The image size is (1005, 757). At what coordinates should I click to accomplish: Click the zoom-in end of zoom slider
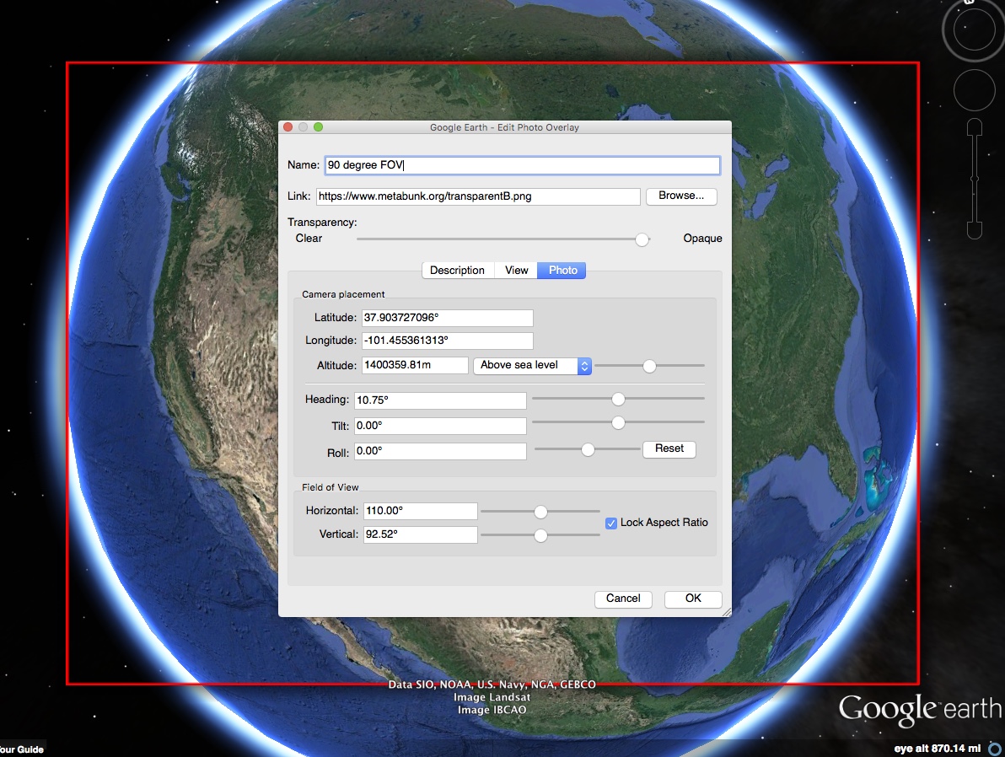tap(975, 127)
